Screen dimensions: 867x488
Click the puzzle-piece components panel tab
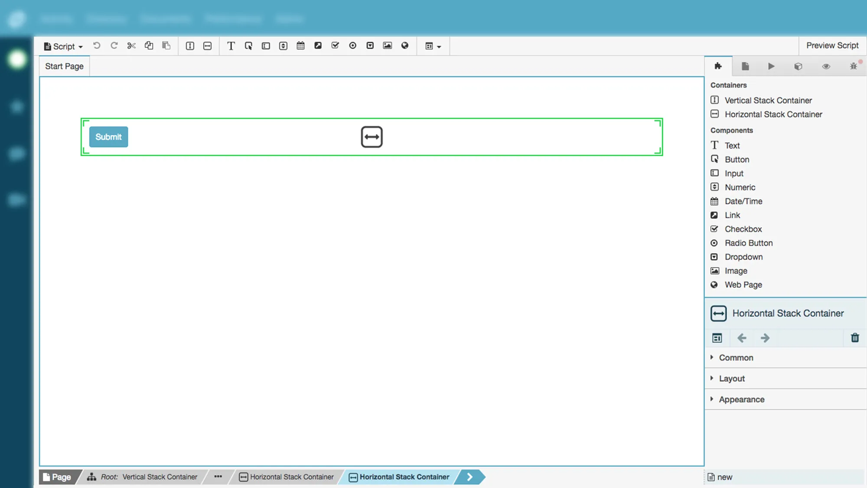pos(718,66)
